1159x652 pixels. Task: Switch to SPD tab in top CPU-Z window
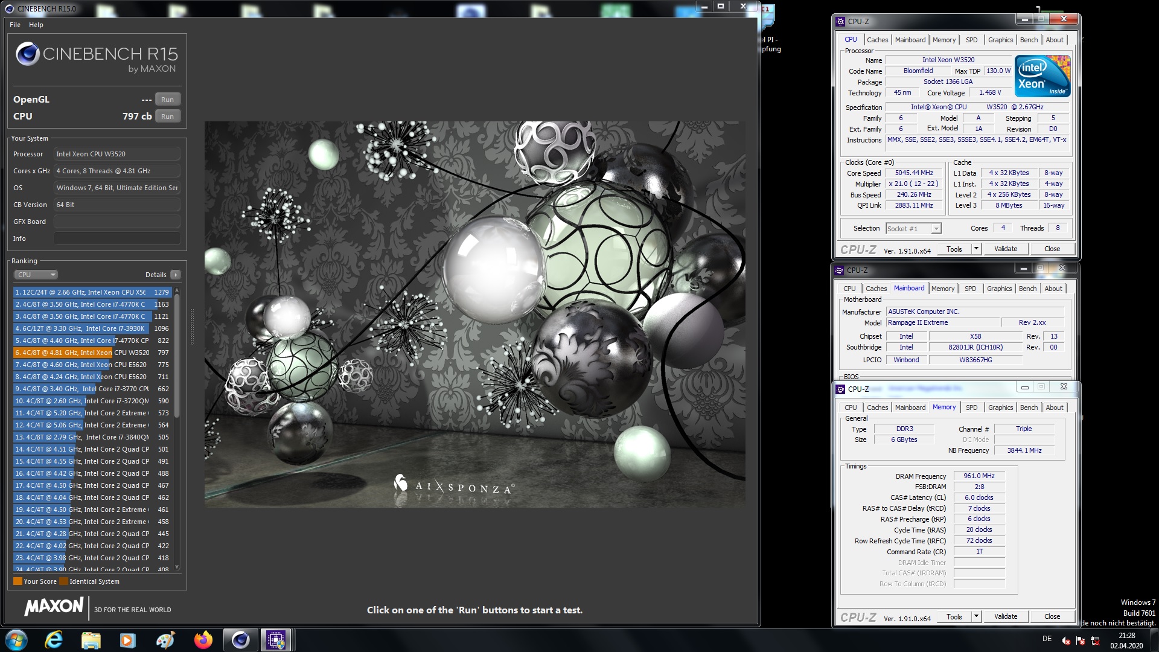pyautogui.click(x=971, y=40)
